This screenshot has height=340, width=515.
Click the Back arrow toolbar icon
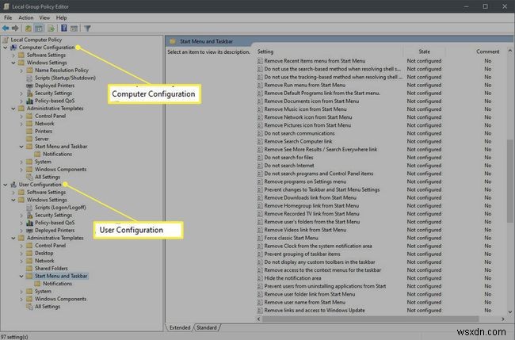[x=6, y=29]
